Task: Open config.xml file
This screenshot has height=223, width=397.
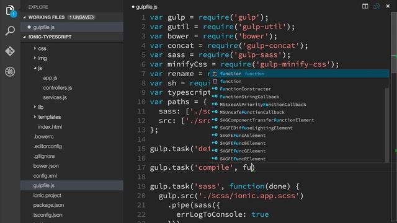Action: tap(45, 176)
